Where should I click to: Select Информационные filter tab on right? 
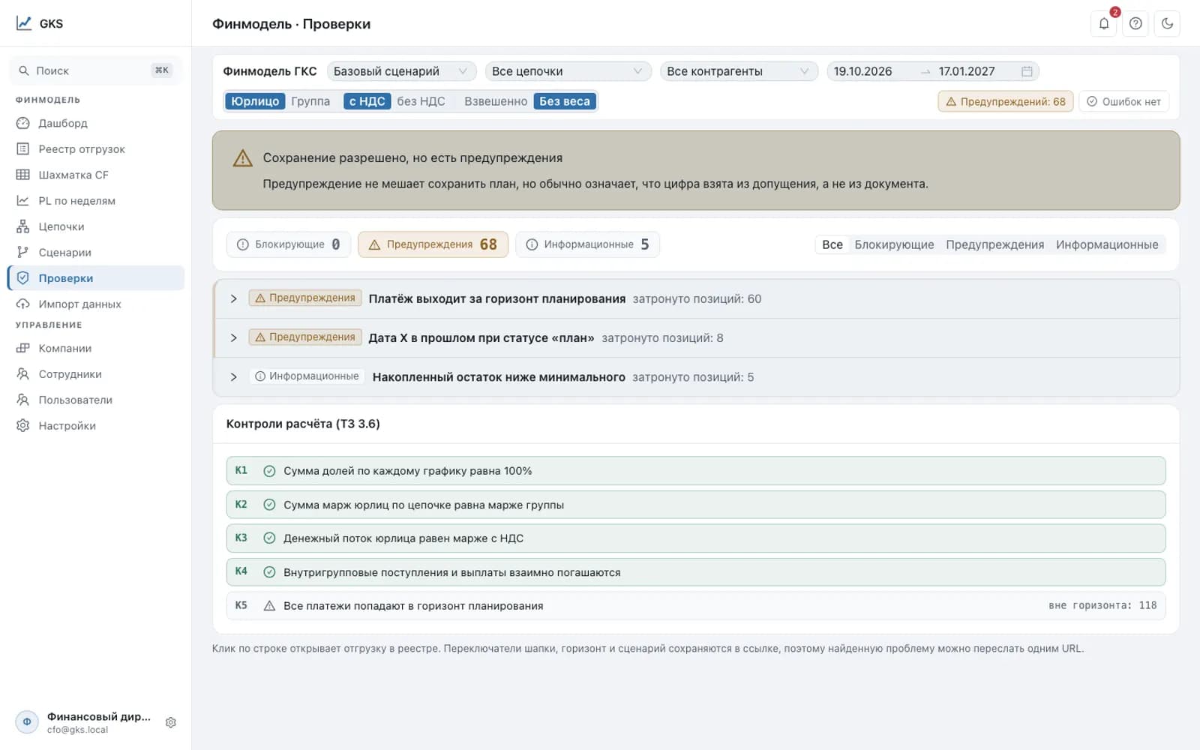click(1107, 244)
